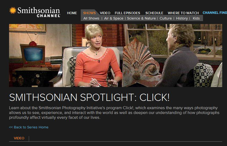Go to the VIDEO navigation item
227x146 pixels.
click(x=105, y=13)
